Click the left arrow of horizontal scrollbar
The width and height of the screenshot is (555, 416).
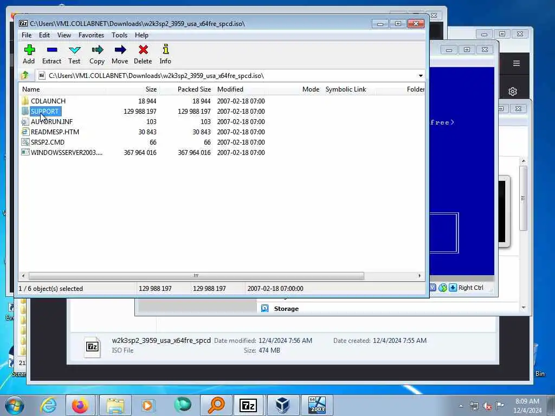pyautogui.click(x=23, y=276)
